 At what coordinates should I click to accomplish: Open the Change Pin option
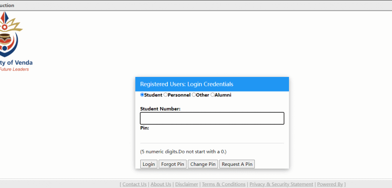203,164
